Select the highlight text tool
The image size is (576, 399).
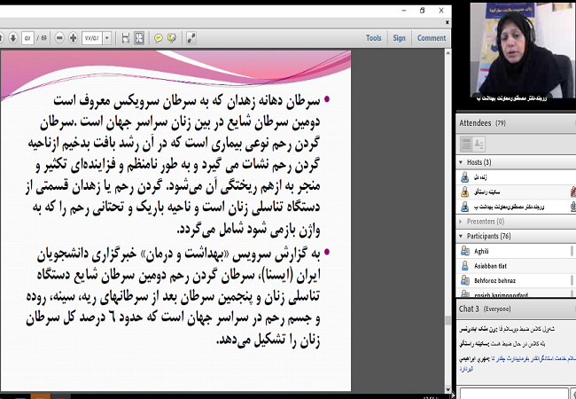(171, 38)
